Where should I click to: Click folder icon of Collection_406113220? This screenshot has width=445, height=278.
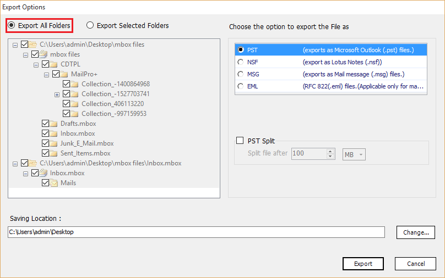pos(75,104)
